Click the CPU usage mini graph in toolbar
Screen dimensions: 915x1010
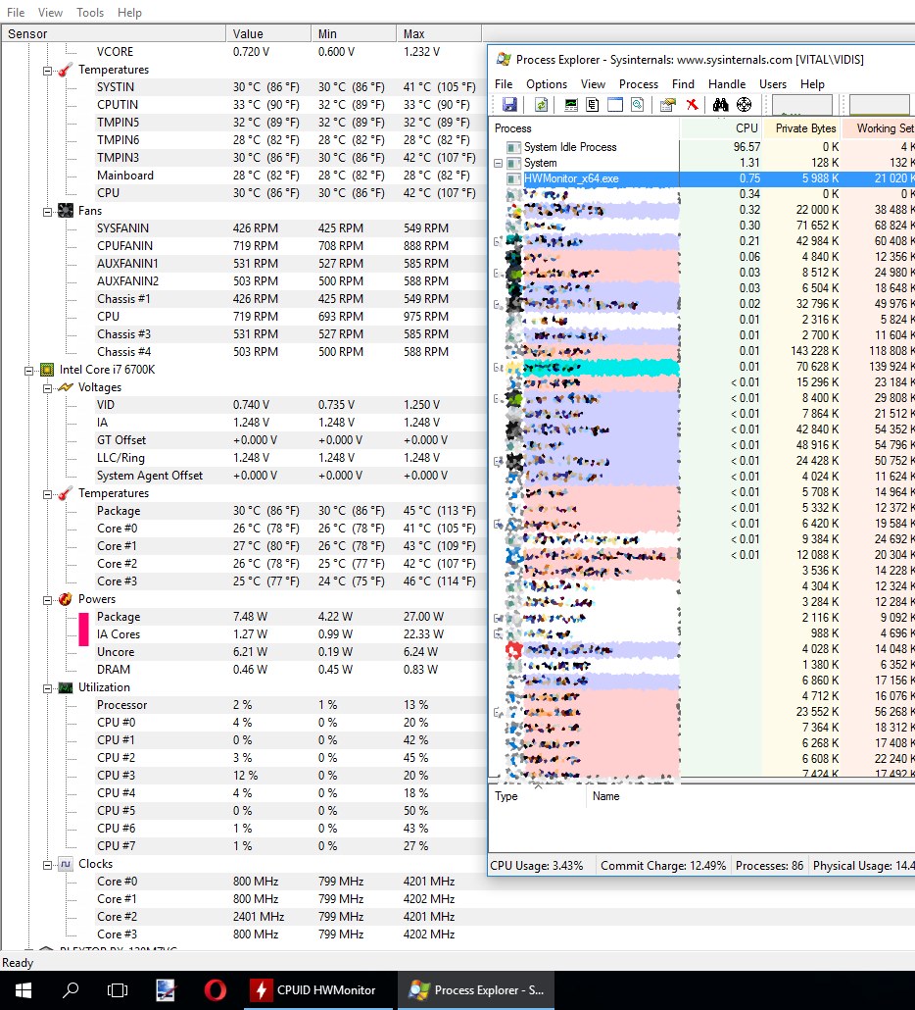[801, 104]
